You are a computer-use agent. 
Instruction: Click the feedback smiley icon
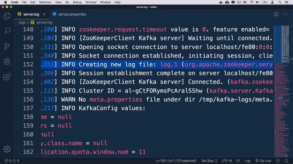[x=278, y=161]
